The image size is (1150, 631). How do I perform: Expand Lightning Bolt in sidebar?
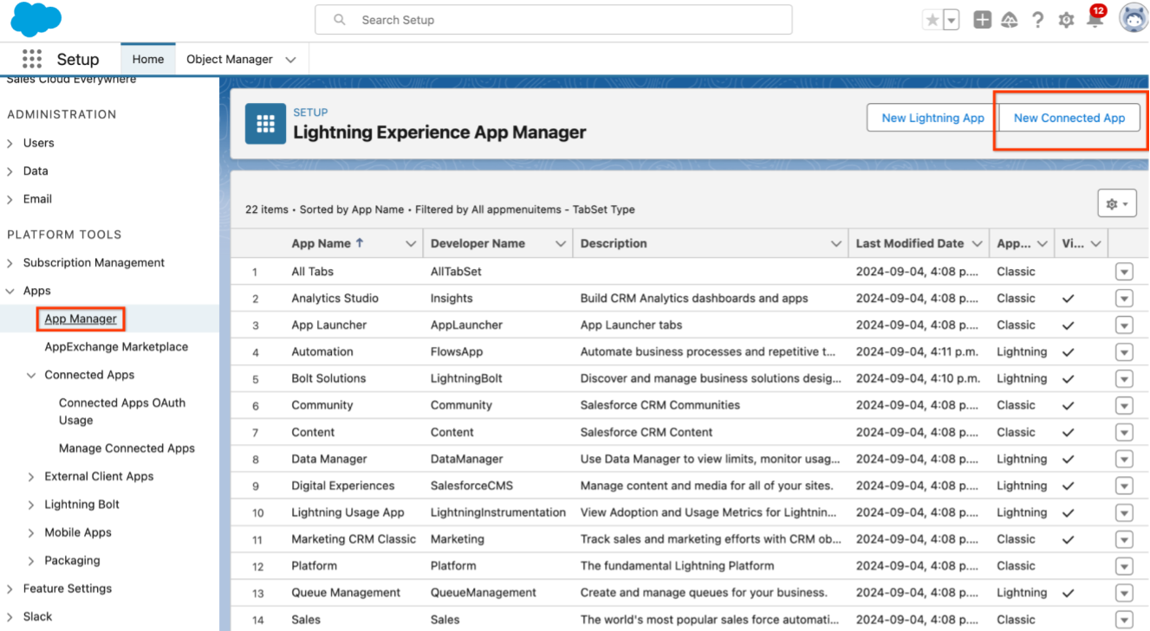[31, 505]
